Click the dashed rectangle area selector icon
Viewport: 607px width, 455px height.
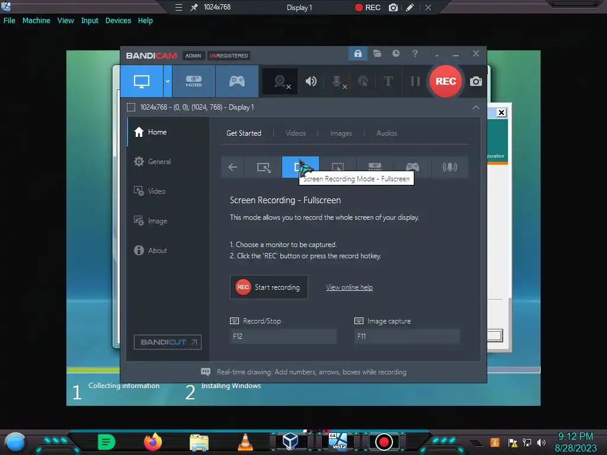tap(131, 107)
